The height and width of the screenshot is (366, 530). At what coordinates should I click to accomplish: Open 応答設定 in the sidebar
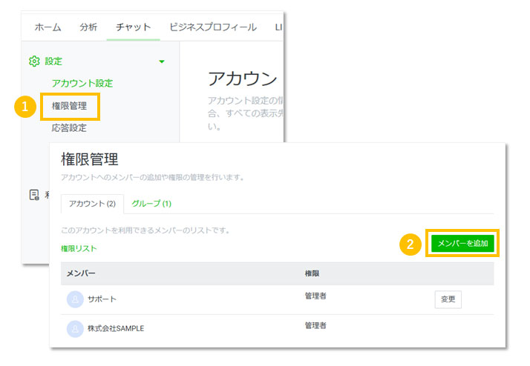[x=69, y=128]
